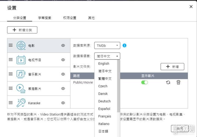Select the 电影 category label
The image size is (197, 137).
pos(31,46)
